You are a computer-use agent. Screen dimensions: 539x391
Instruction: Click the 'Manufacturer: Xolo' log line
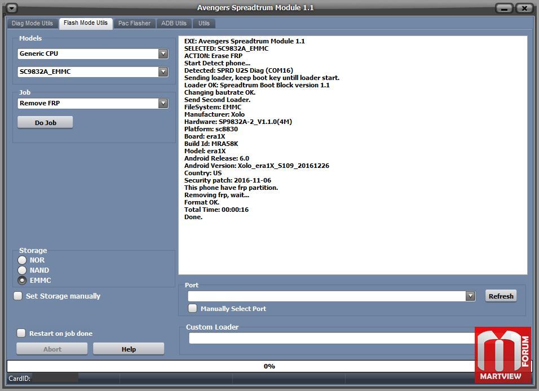click(214, 114)
